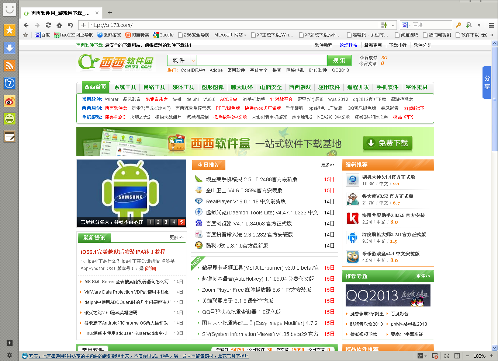Open the 论坛转帖 link
Image resolution: width=498 pixels, height=361 pixels.
click(348, 45)
